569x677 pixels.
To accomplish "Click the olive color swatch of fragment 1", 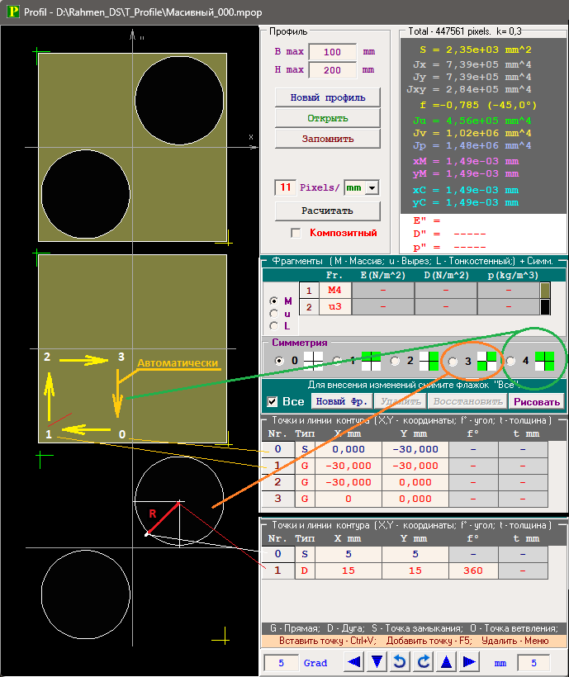I will click(x=545, y=291).
